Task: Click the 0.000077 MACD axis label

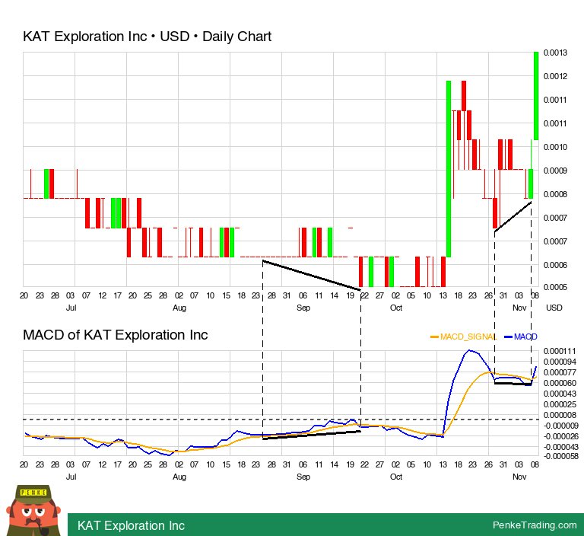Action: tap(560, 372)
